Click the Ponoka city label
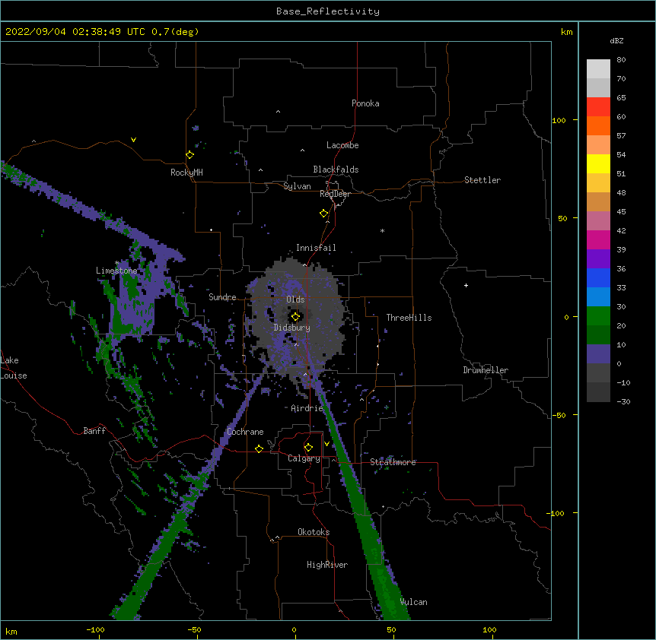 coord(365,103)
